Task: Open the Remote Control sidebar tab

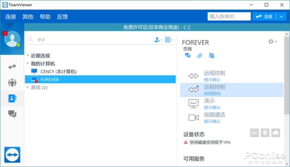Action: 12,67
